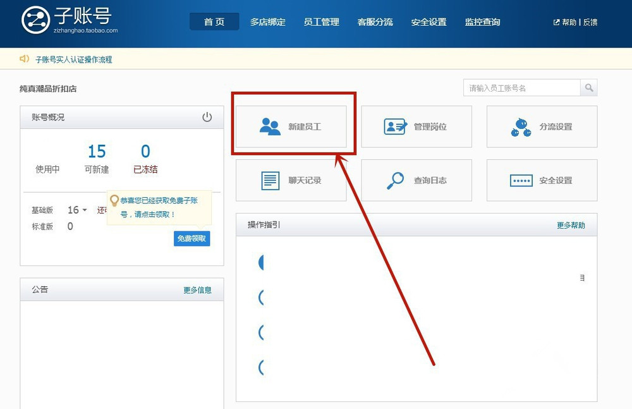This screenshot has width=632, height=409.
Task: Click the shop name 纯真潮品折扣店
Action: tap(48, 89)
